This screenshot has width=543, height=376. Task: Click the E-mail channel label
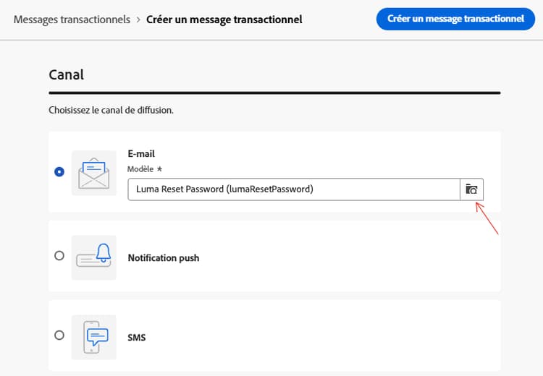[x=141, y=153]
